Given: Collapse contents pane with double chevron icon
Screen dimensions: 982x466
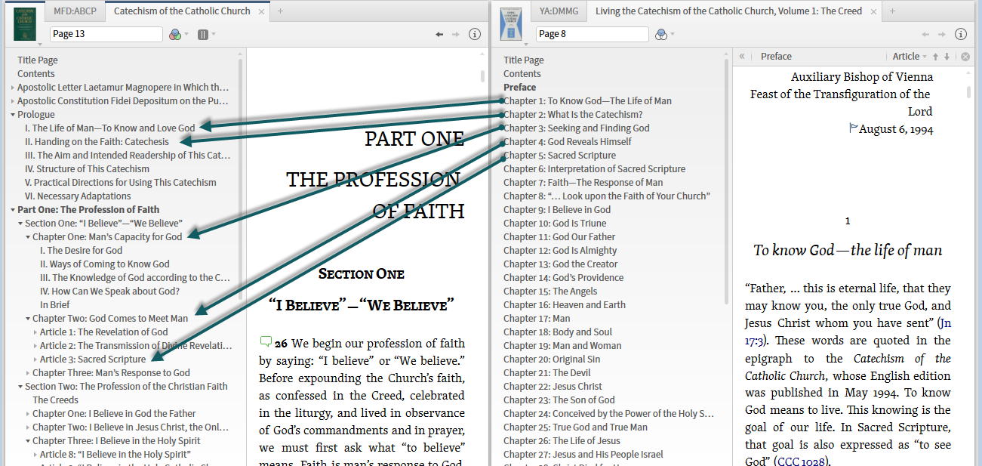Looking at the screenshot, I should pos(742,56).
